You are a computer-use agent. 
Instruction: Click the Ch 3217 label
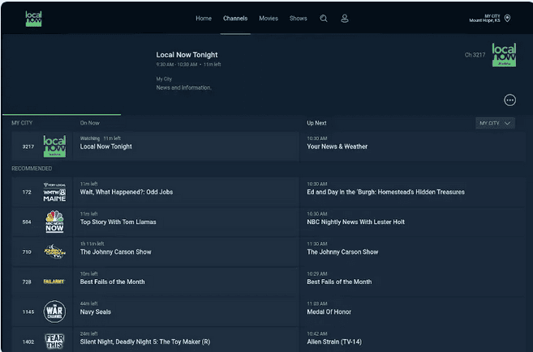475,54
